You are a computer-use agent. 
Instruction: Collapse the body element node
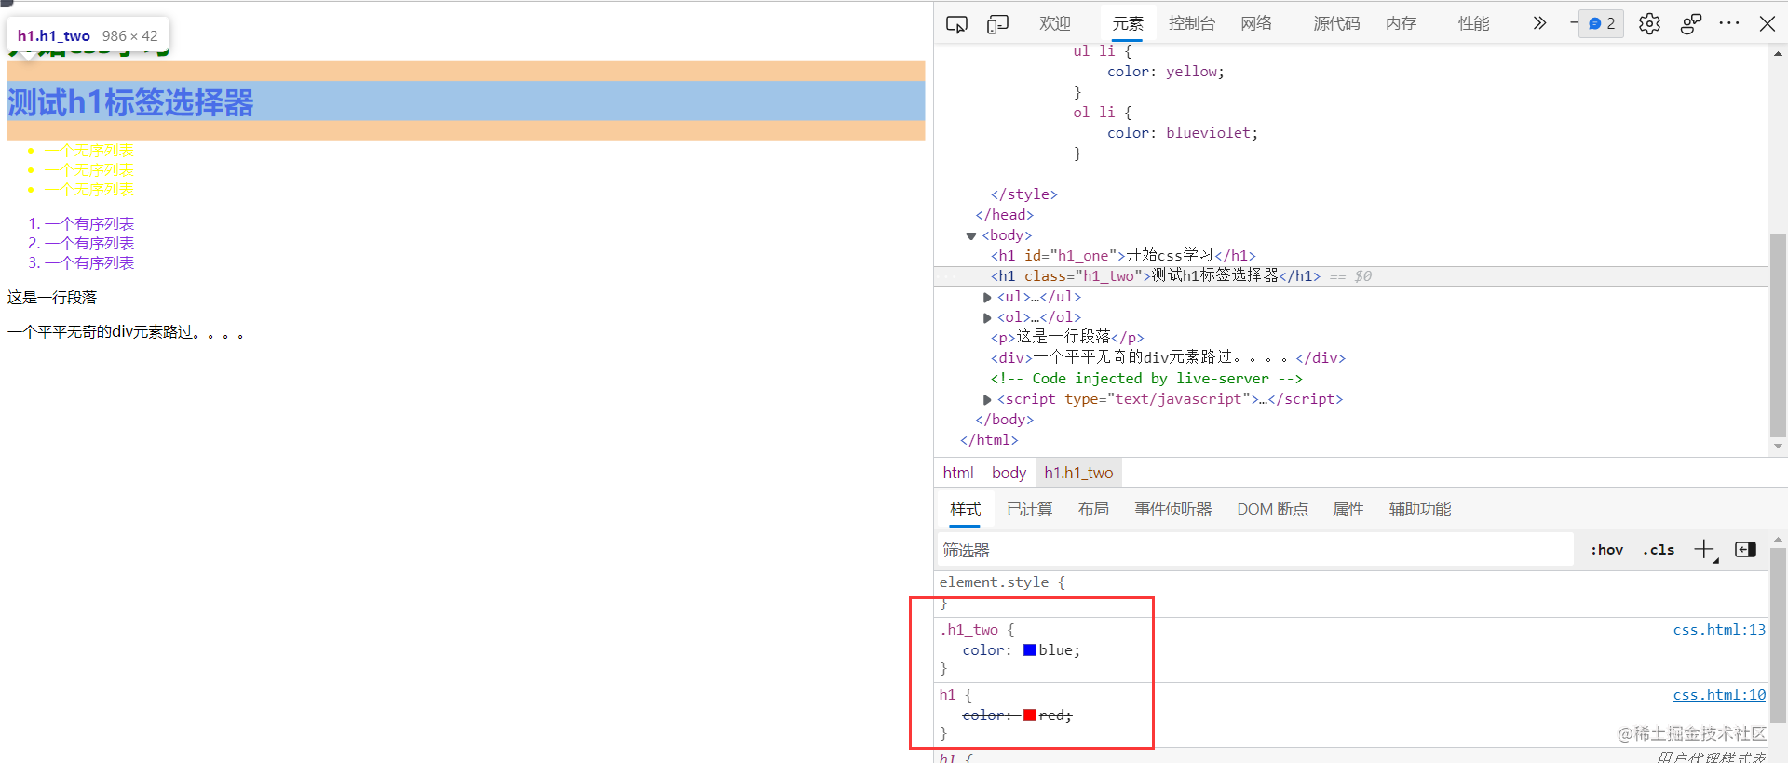tap(971, 236)
